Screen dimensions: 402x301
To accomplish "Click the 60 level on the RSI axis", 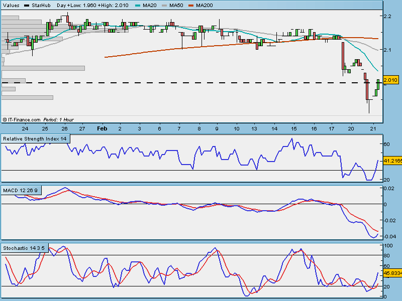I will tap(386, 144).
